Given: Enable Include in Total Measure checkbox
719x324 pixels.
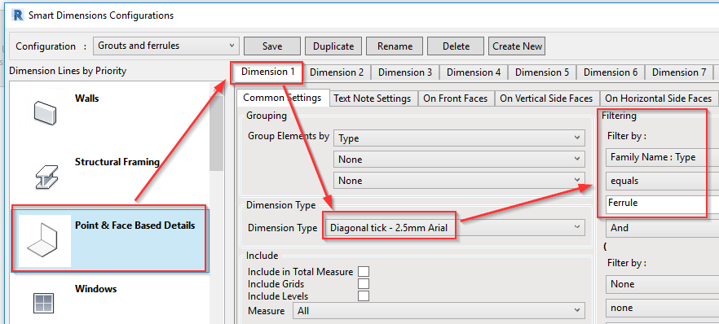Looking at the screenshot, I should tap(364, 272).
